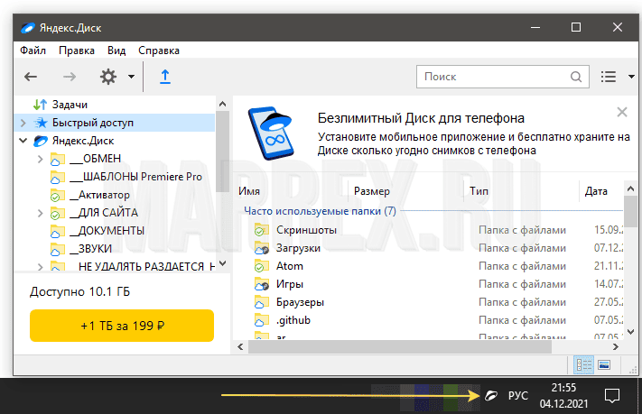The width and height of the screenshot is (642, 414).
Task: Select __ШАБЛОНЫ Premiere Pro folder
Action: (135, 177)
